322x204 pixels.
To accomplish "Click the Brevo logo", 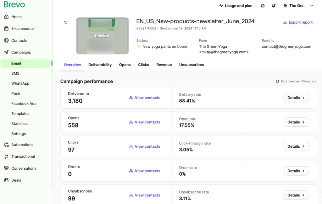I will pyautogui.click(x=14, y=4).
